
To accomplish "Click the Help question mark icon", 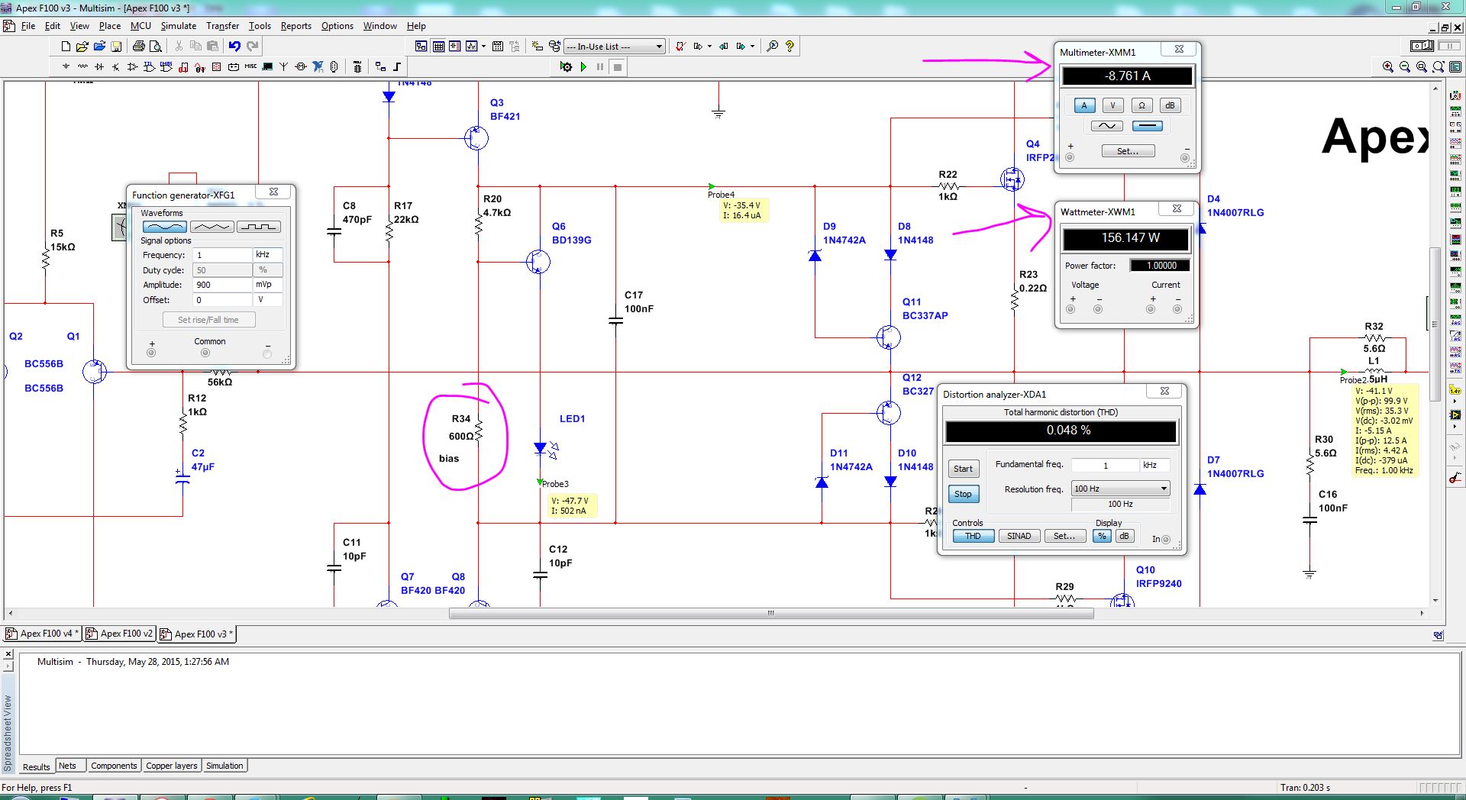I will click(x=790, y=47).
